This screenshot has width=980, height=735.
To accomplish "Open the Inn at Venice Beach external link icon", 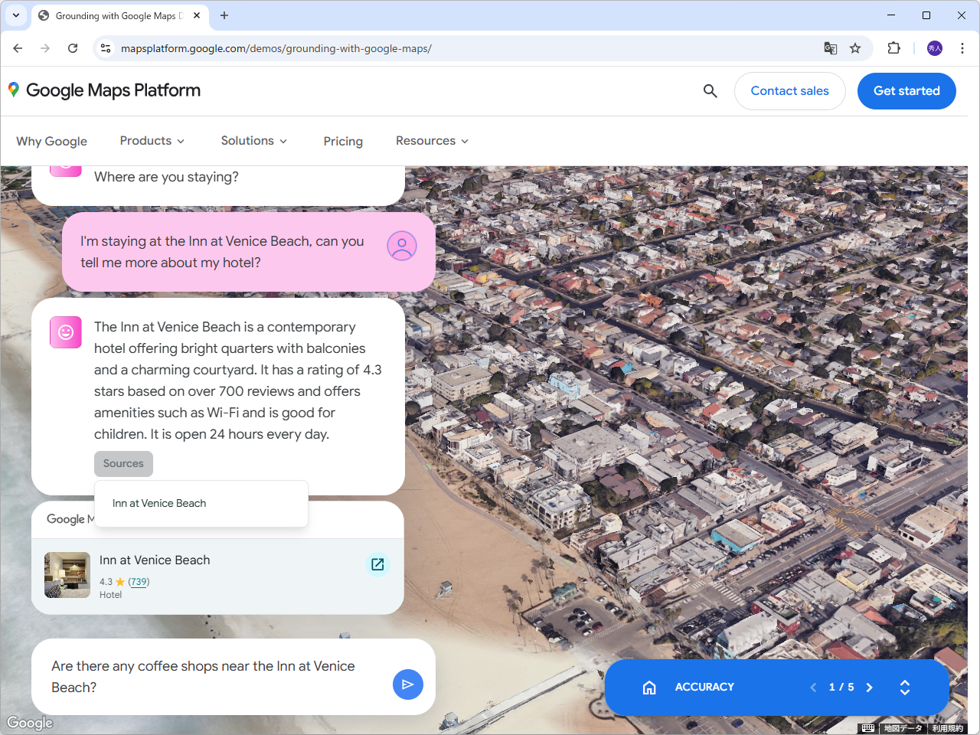I will [377, 564].
